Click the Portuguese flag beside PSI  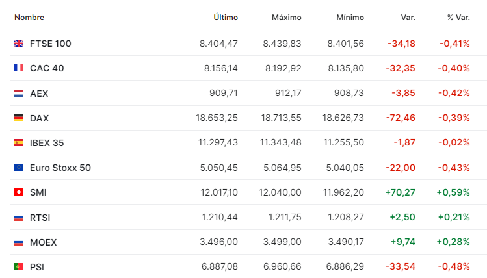coord(19,266)
